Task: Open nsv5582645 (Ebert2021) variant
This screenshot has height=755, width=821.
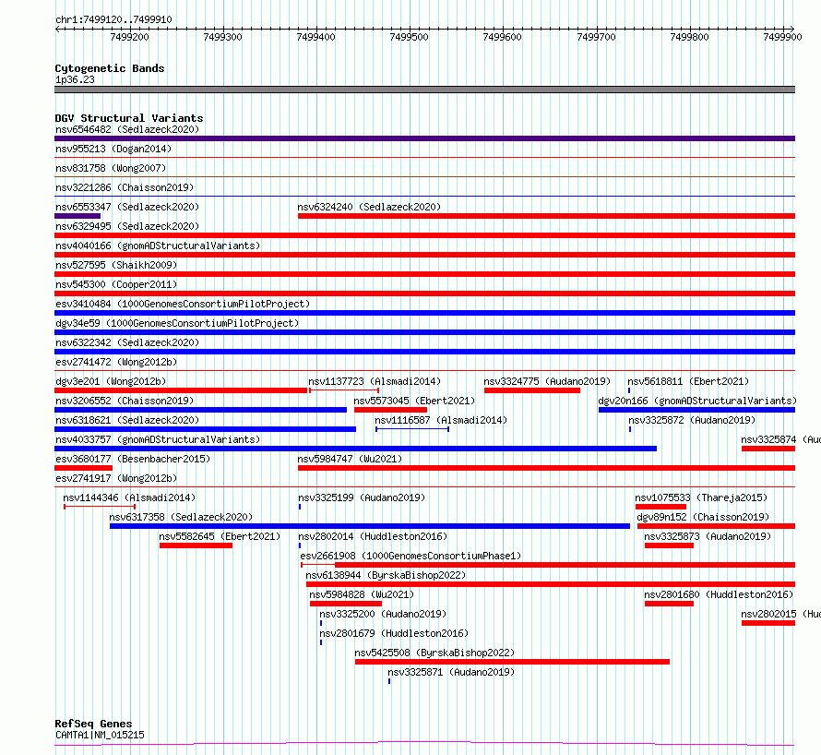Action: [220, 536]
